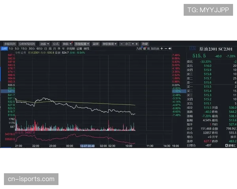The width and height of the screenshot is (237, 189).
Task: Select the 买三 515.3 order row
Action: 211,95
